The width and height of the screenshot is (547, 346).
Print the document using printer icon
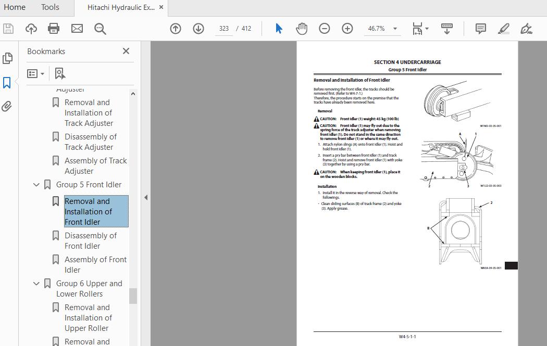point(54,29)
